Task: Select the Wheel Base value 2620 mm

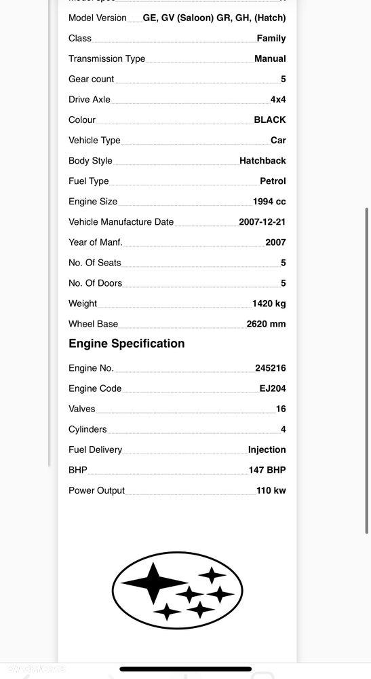Action: point(266,324)
